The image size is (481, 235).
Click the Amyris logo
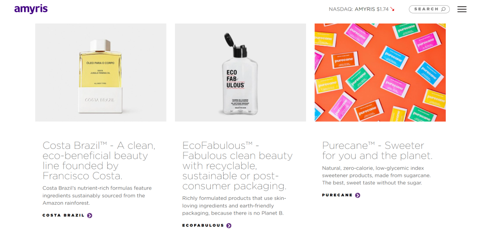pos(31,9)
